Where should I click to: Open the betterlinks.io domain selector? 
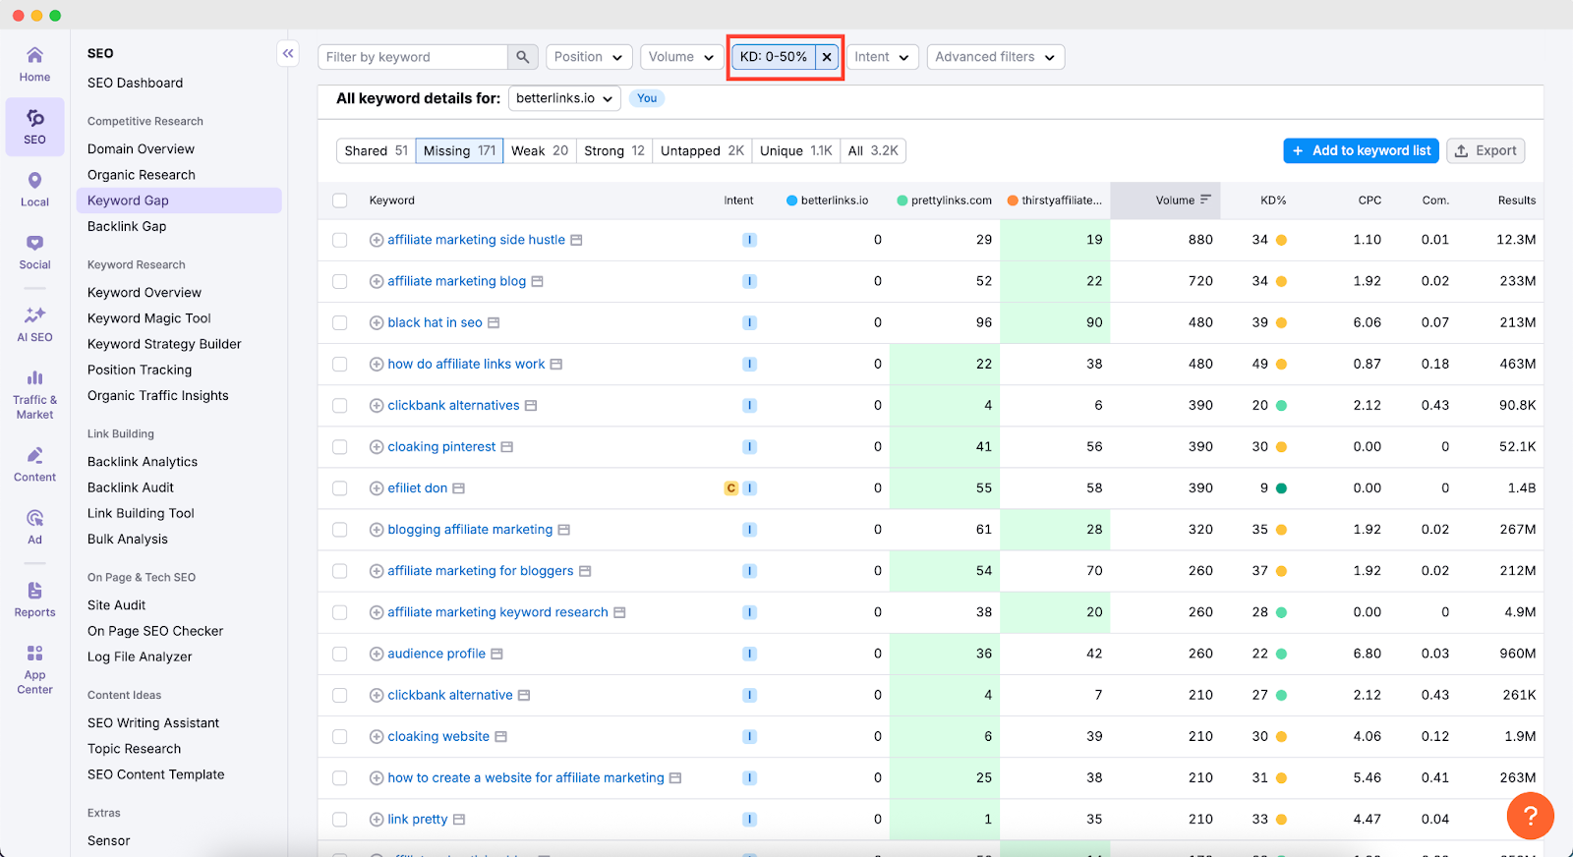coord(563,98)
